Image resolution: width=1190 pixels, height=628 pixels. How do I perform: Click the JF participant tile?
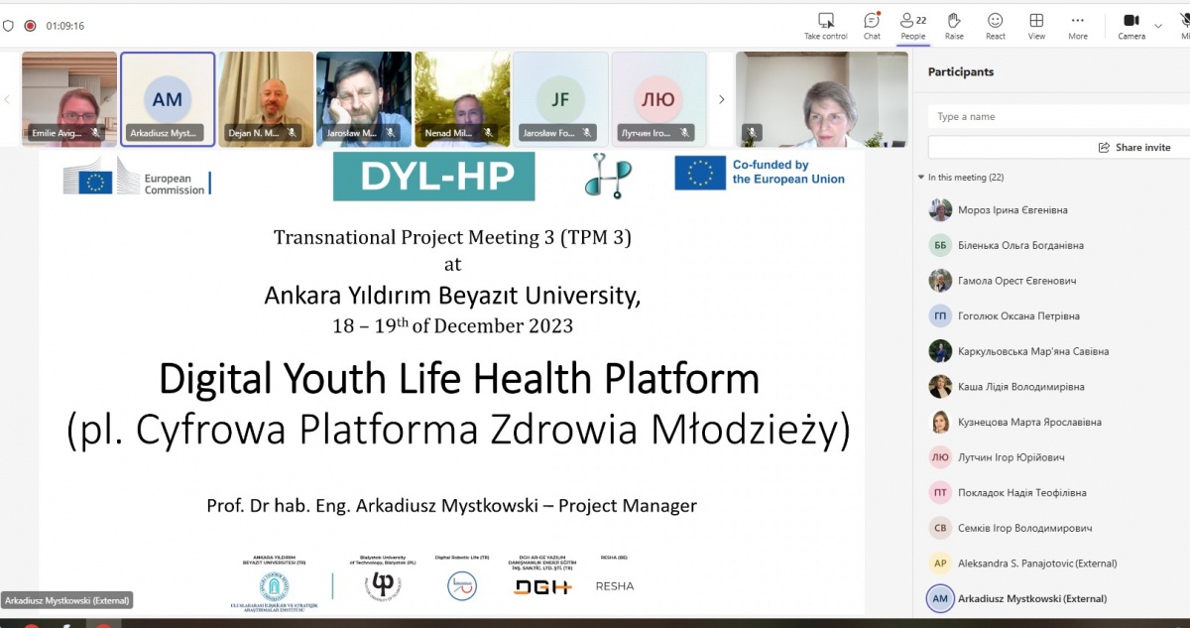point(560,99)
